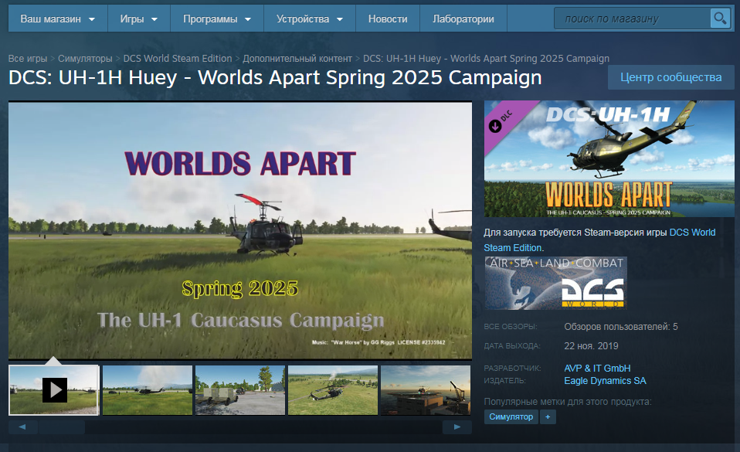This screenshot has width=740, height=452.
Task: Select screenshot of helicopter with smoke
Action: (x=148, y=390)
